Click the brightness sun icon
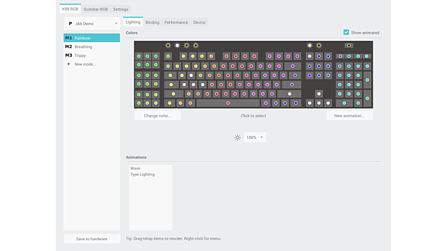Screen dimensions: 447x251 tap(237, 137)
